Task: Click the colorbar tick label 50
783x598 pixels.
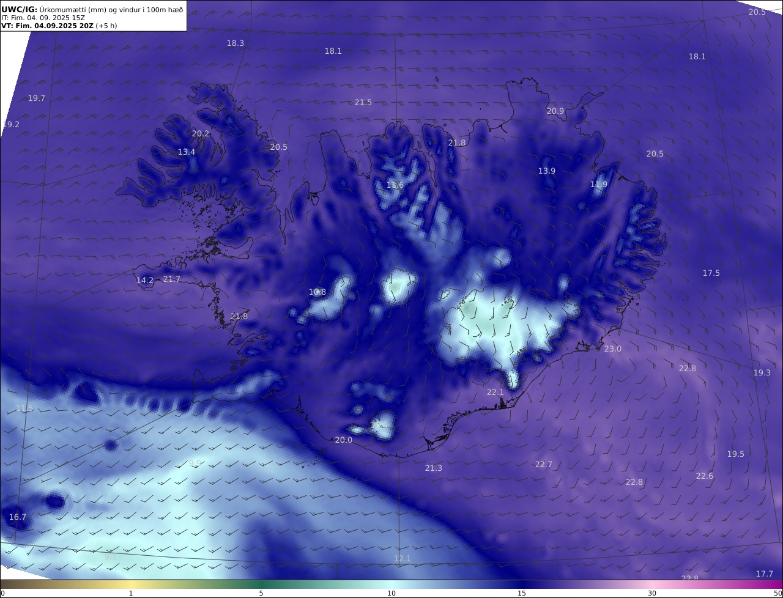Action: pyautogui.click(x=778, y=593)
